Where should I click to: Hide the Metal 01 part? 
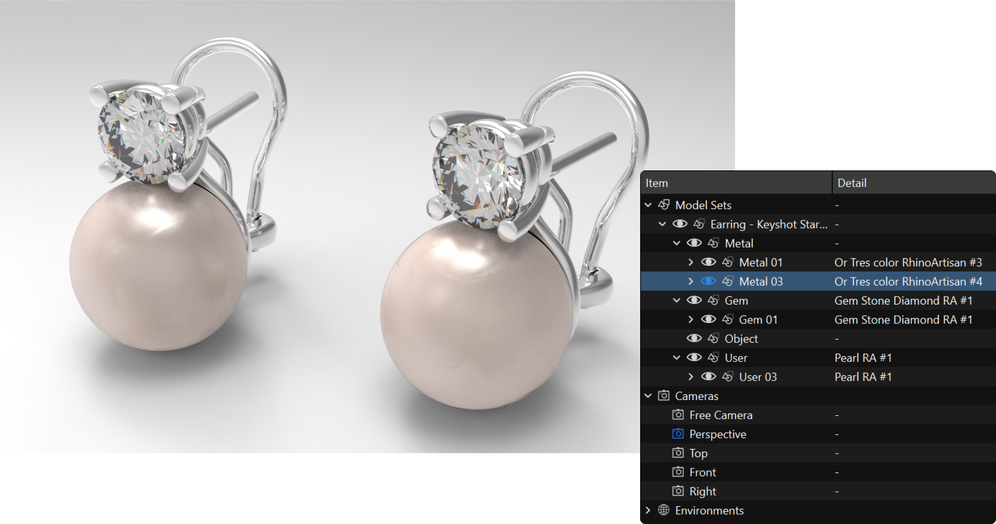[x=708, y=262]
